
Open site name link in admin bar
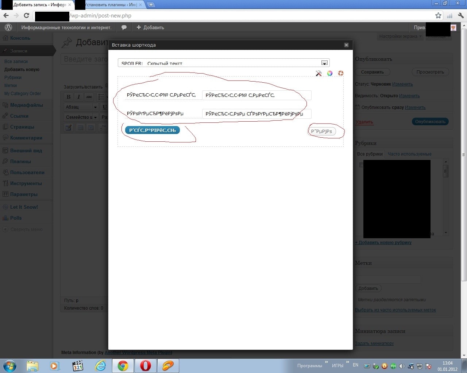point(66,27)
